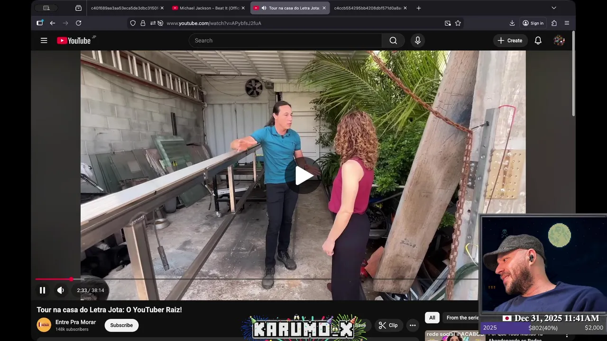607x341 pixels.
Task: Click the red video progress bar
Action: (x=53, y=279)
